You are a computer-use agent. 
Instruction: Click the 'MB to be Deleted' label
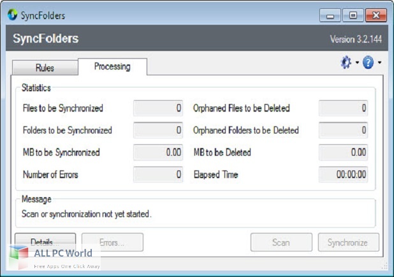click(x=222, y=152)
